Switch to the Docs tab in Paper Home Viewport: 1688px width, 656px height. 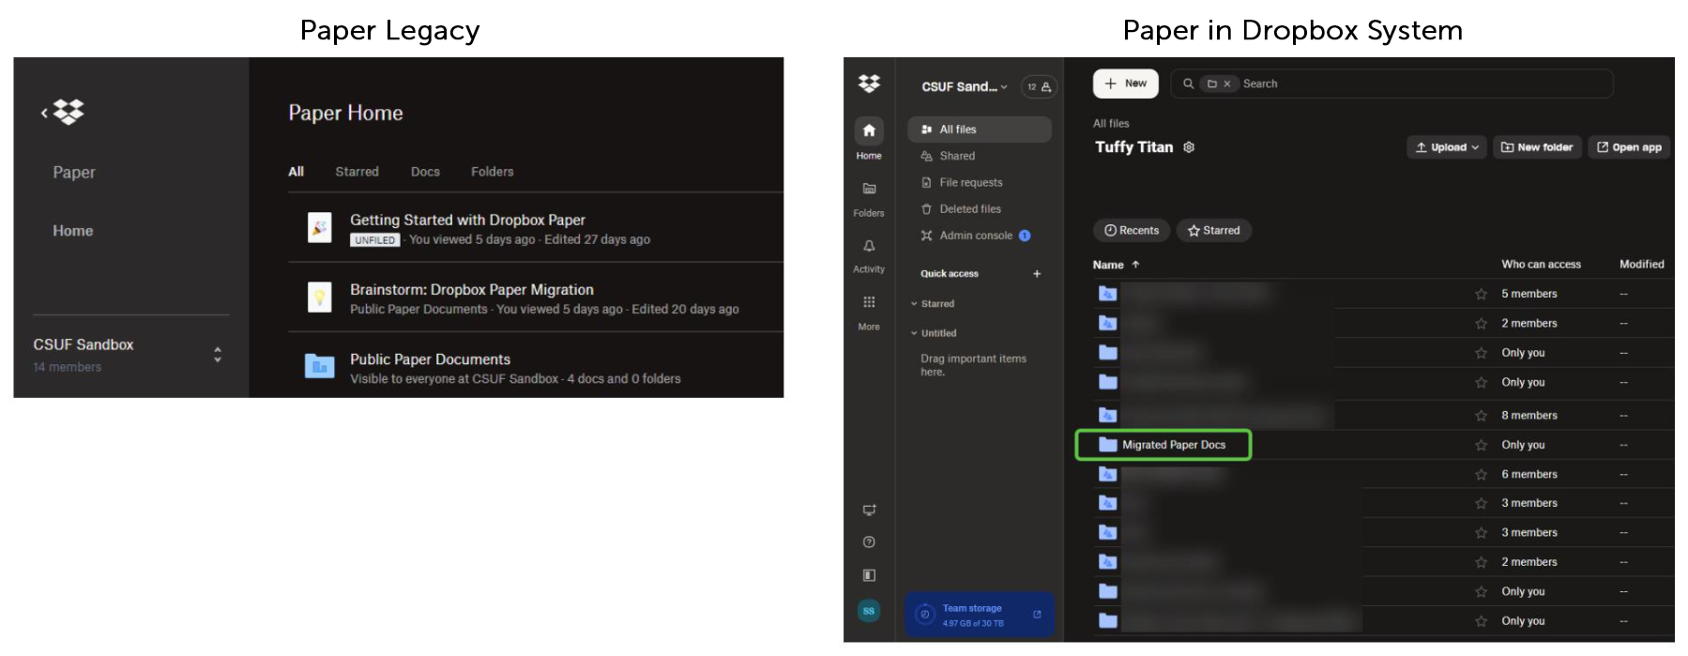pyautogui.click(x=425, y=172)
